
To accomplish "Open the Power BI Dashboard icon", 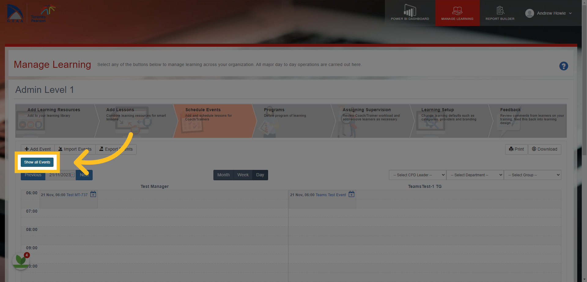I will [410, 11].
